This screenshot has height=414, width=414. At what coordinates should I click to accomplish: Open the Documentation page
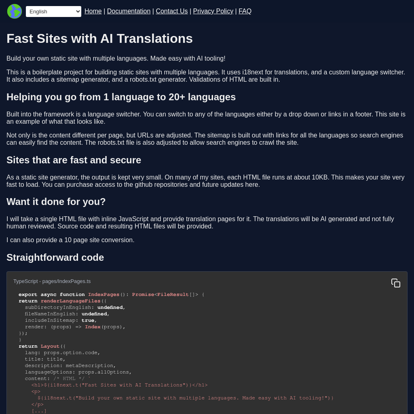(129, 11)
